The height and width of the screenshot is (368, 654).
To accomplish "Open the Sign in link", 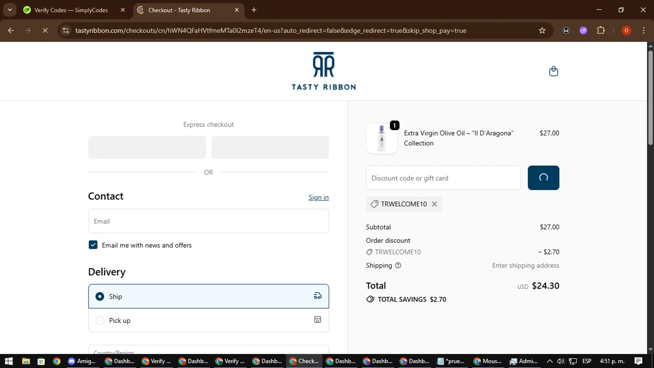I will [x=319, y=197].
